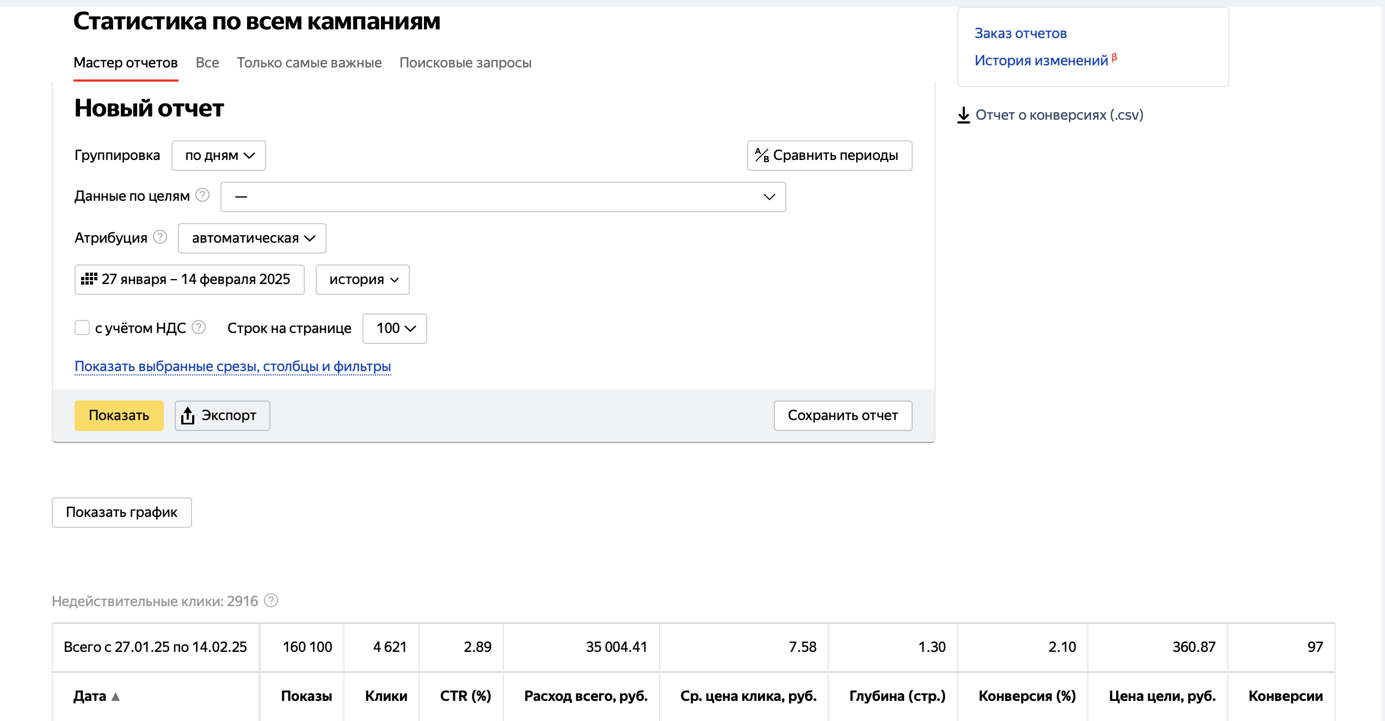Open the Группировка по дням dropdown
Viewport: 1385px width, 721px height.
click(219, 156)
